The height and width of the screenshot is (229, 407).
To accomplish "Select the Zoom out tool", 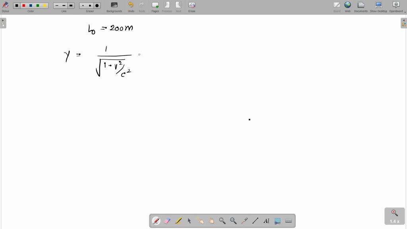I will point(233,221).
